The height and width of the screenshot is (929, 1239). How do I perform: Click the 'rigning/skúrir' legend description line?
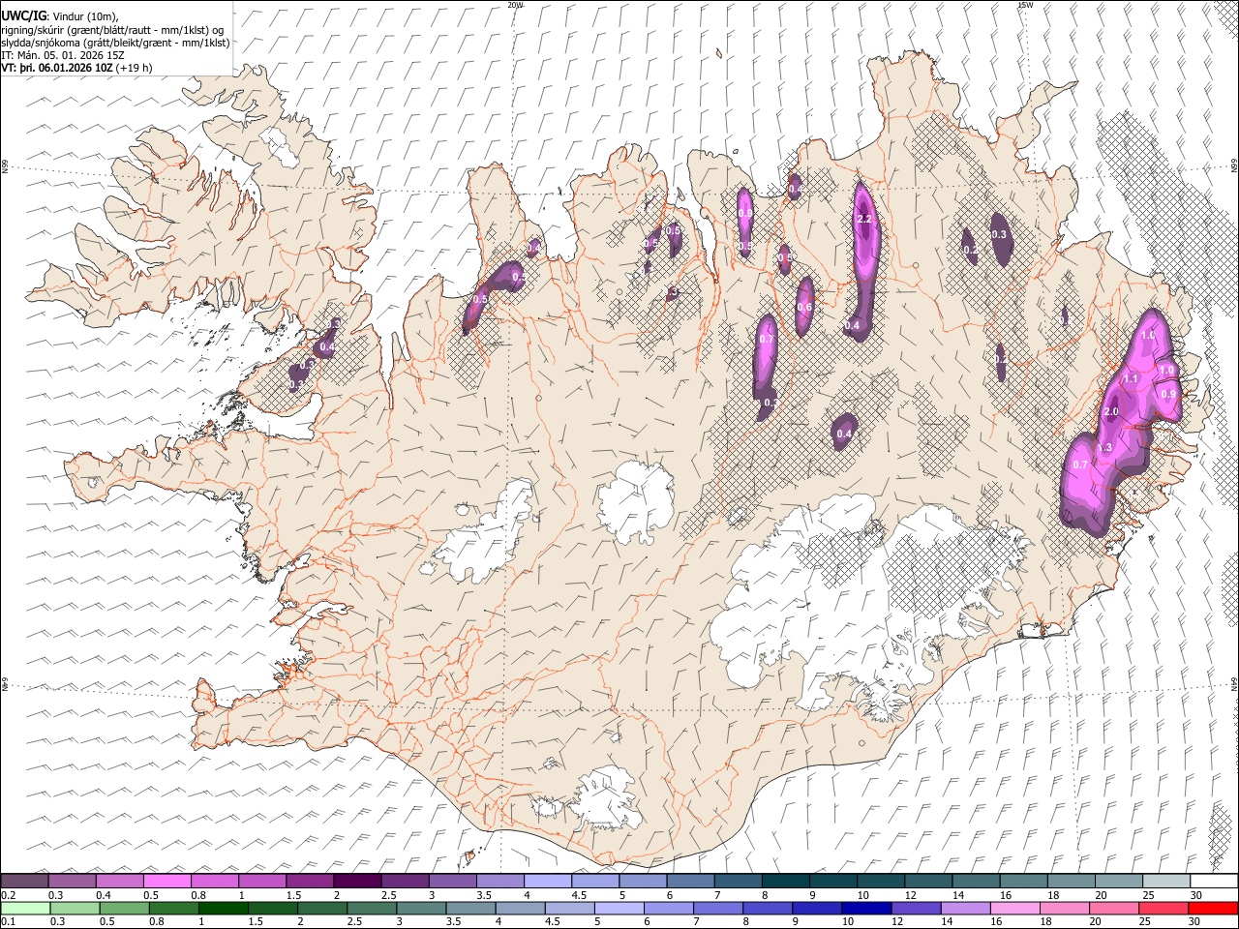[113, 30]
